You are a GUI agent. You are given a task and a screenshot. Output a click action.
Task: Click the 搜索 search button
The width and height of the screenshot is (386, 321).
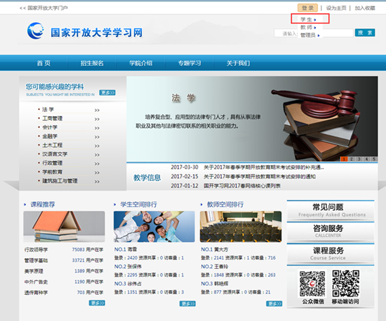365,33
